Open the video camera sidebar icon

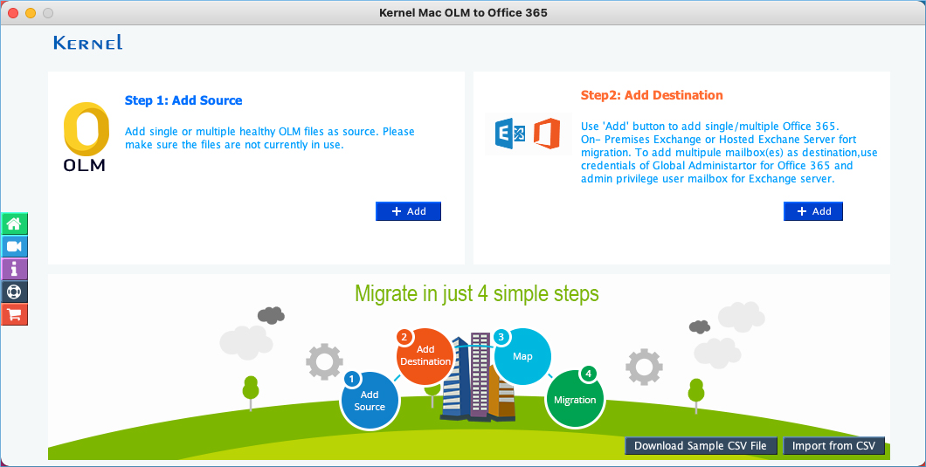[14, 246]
